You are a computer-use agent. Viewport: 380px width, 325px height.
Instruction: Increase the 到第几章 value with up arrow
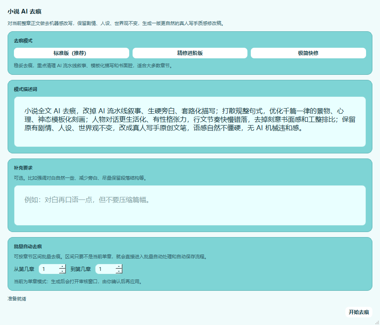(x=119, y=267)
